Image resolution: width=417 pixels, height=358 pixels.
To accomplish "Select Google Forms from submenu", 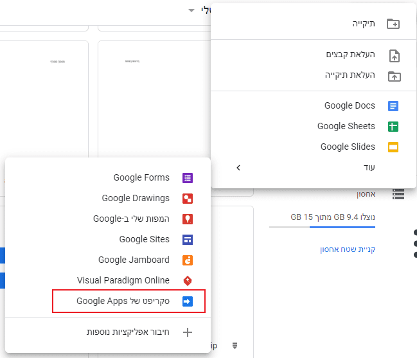I will tap(108, 177).
